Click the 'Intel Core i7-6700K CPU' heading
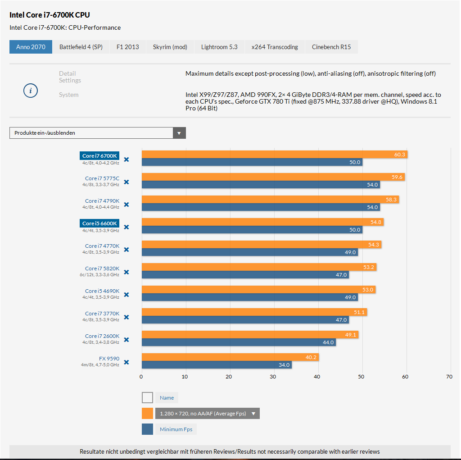This screenshot has height=460, width=461. coord(50,15)
